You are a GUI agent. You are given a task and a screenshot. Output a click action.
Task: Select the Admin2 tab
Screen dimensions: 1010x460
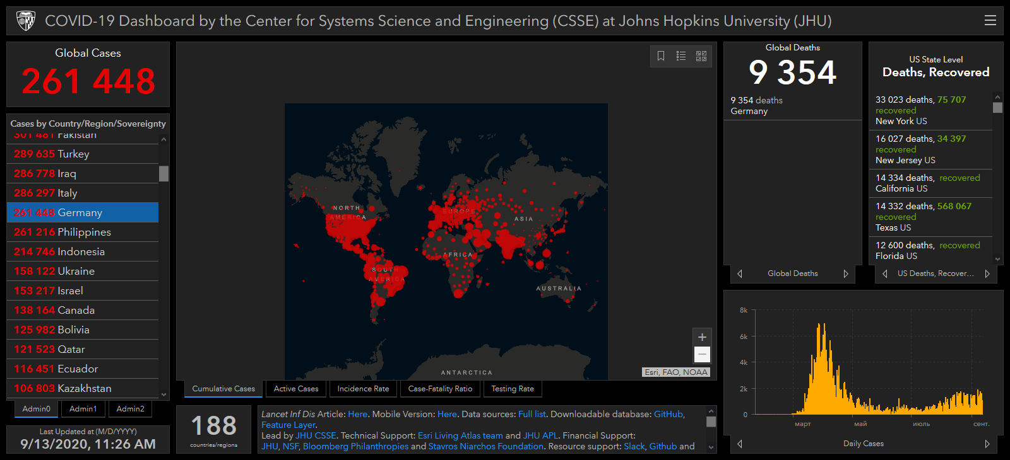pyautogui.click(x=130, y=409)
